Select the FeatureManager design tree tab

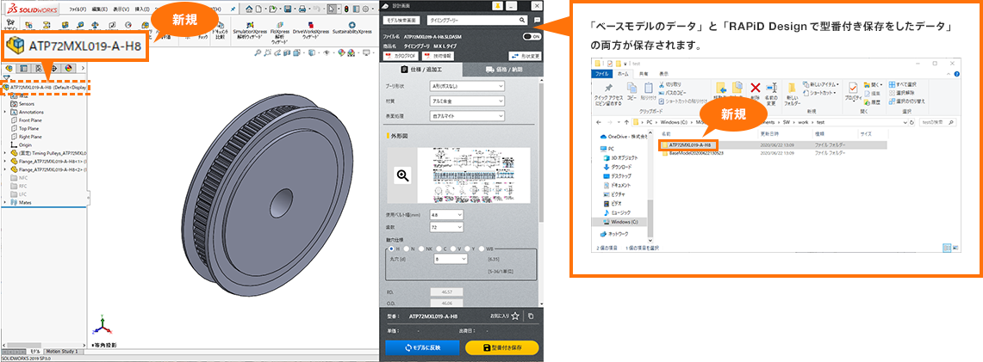point(9,68)
